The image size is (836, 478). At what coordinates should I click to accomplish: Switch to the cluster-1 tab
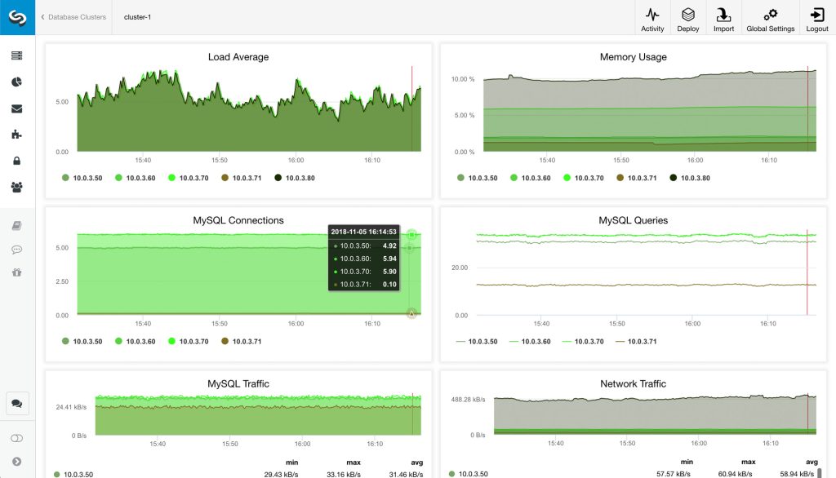(136, 16)
